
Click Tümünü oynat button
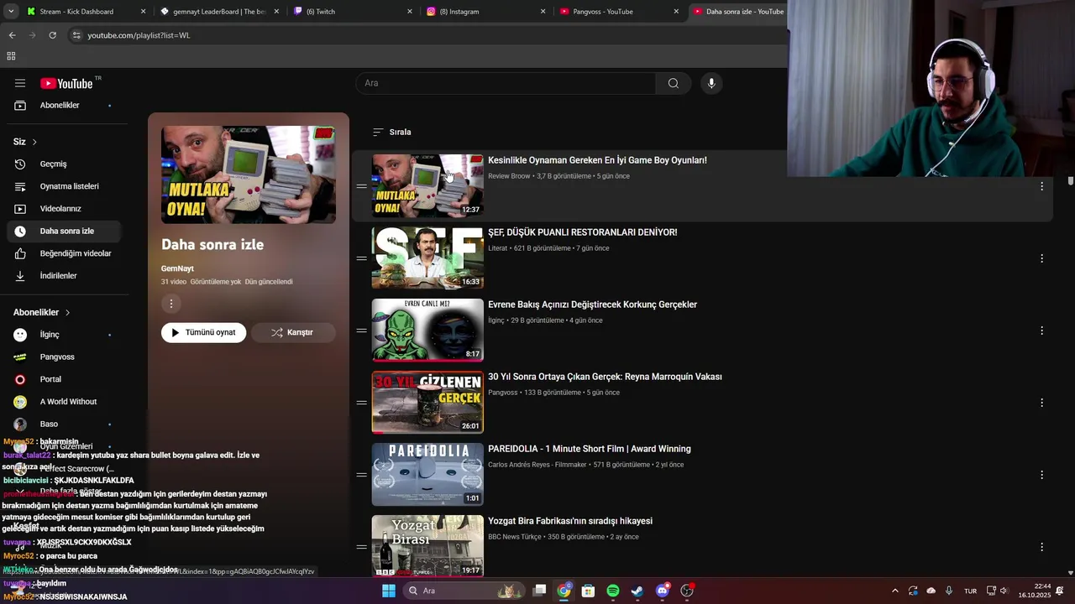tap(204, 332)
